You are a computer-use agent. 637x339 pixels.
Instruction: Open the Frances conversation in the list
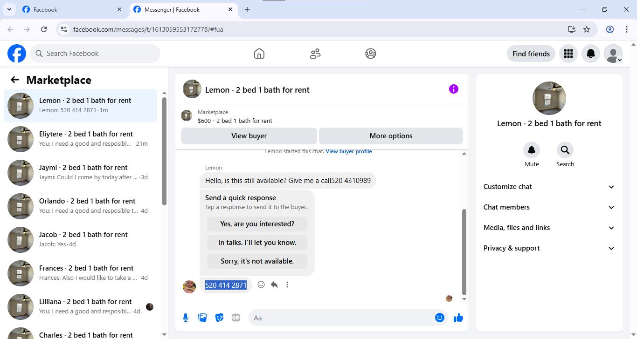tap(81, 273)
